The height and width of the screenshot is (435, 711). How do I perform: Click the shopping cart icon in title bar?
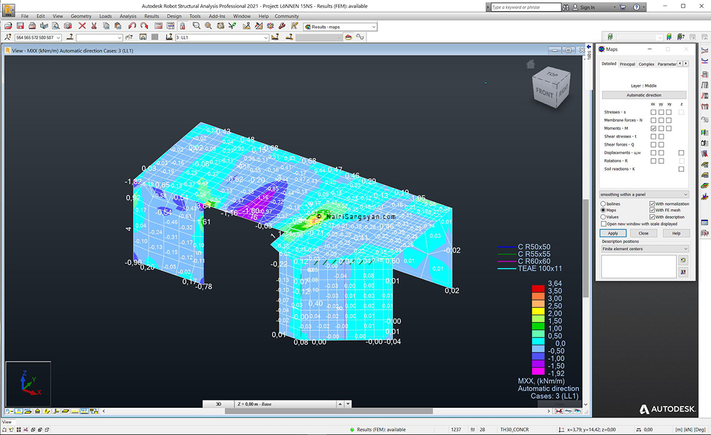623,7
